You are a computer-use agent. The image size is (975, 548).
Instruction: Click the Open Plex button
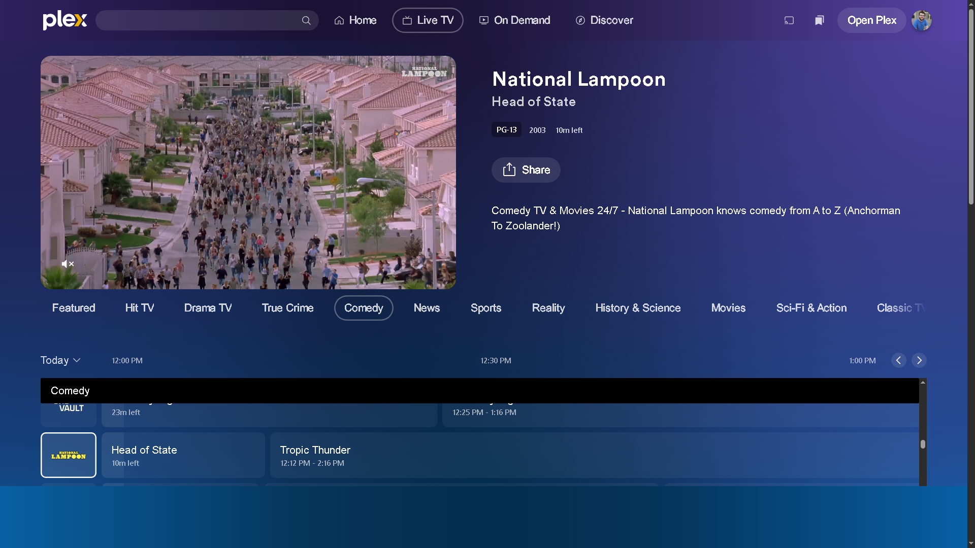pyautogui.click(x=871, y=20)
